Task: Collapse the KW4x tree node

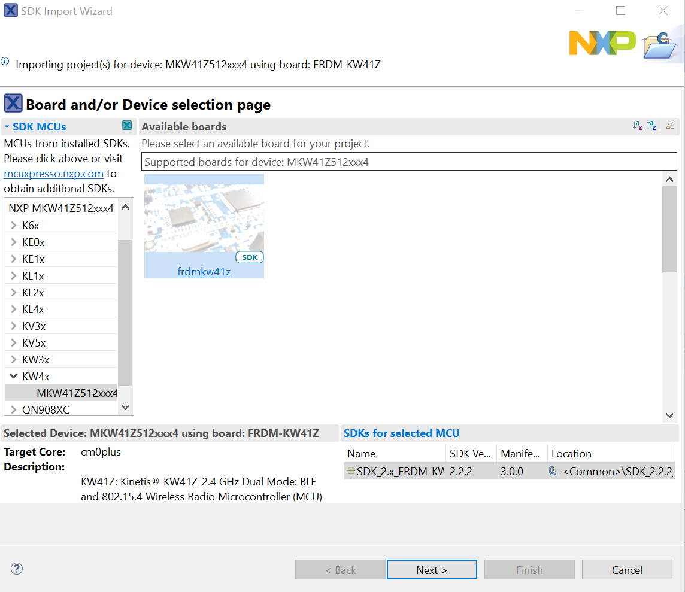Action: pos(13,376)
